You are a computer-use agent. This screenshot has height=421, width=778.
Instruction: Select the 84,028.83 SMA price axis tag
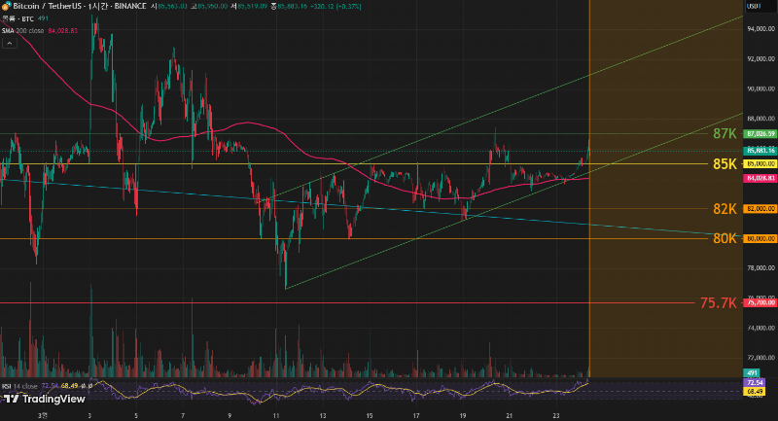click(x=759, y=179)
